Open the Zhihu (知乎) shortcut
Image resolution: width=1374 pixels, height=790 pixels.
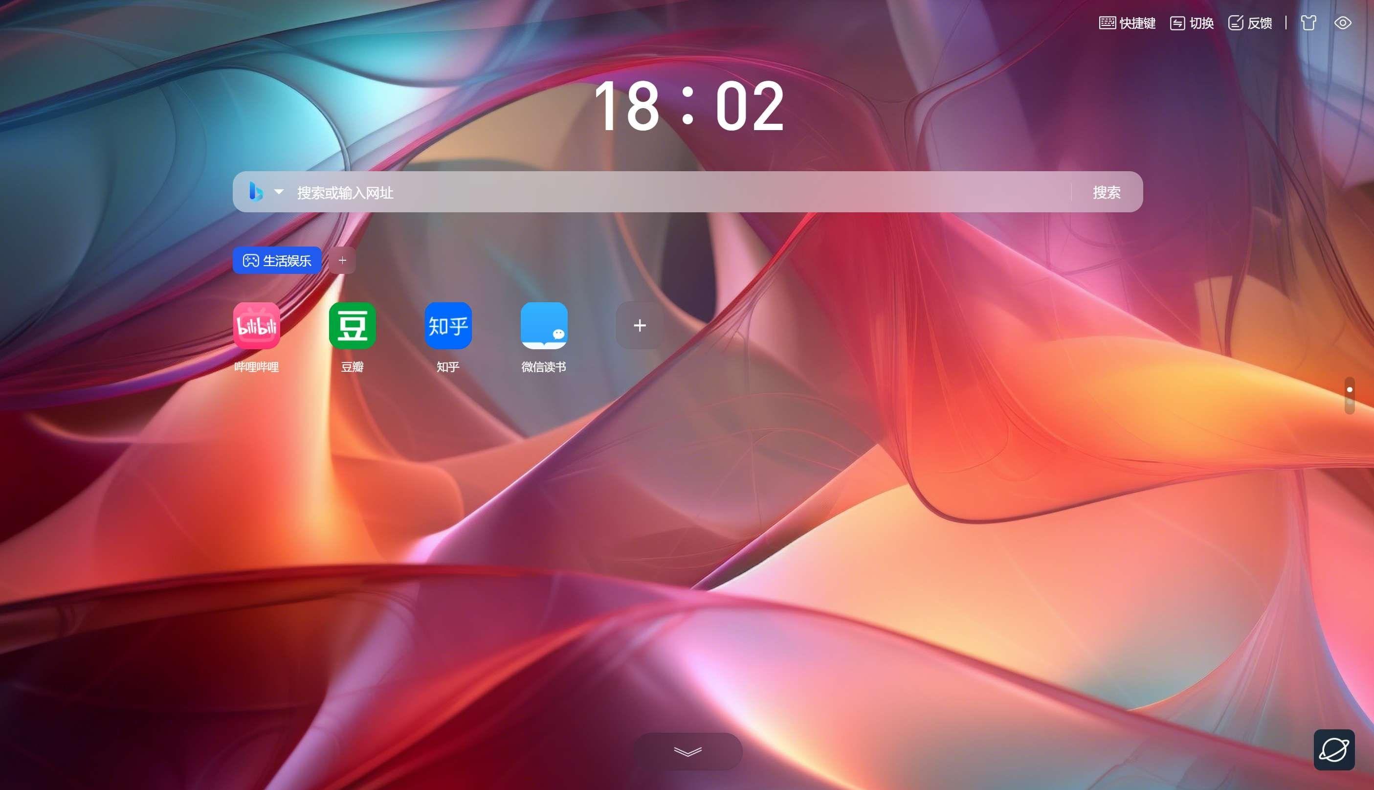448,326
